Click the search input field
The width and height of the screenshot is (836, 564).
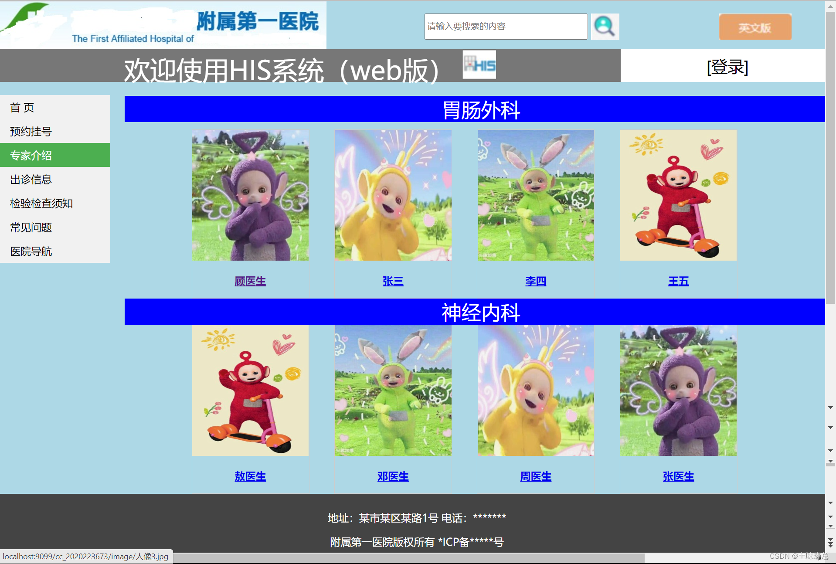tap(505, 26)
